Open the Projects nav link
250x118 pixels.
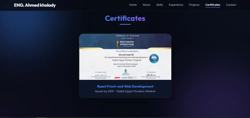click(x=194, y=5)
